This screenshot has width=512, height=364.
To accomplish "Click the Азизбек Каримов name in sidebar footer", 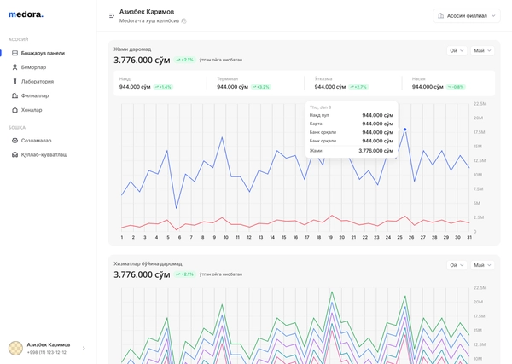I will click(49, 344).
